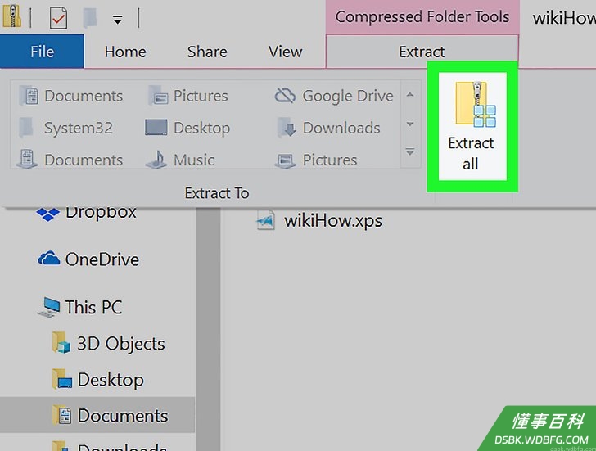Select This PC in the navigation pane
The image size is (596, 451).
pyautogui.click(x=80, y=307)
